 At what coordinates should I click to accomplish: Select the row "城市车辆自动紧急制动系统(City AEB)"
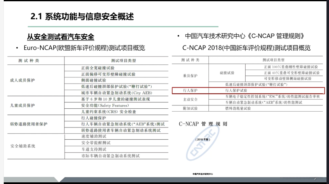pyautogui.click(x=117, y=93)
